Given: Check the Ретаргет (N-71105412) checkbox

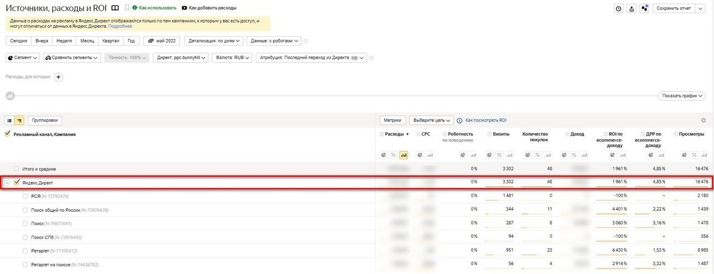Looking at the screenshot, I should point(25,251).
